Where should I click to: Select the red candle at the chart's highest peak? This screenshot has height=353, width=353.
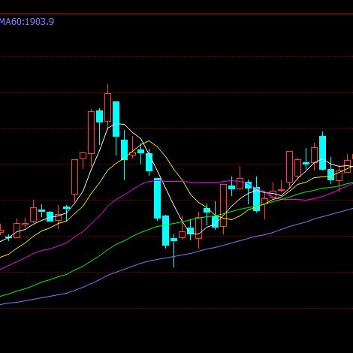107,107
